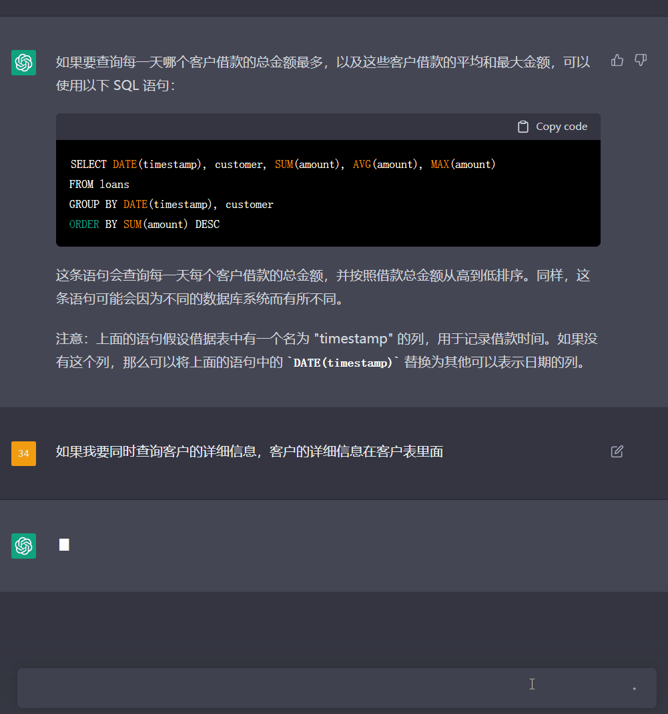
Task: Click the paragraph starting with 这条语句会查询
Action: click(x=323, y=287)
